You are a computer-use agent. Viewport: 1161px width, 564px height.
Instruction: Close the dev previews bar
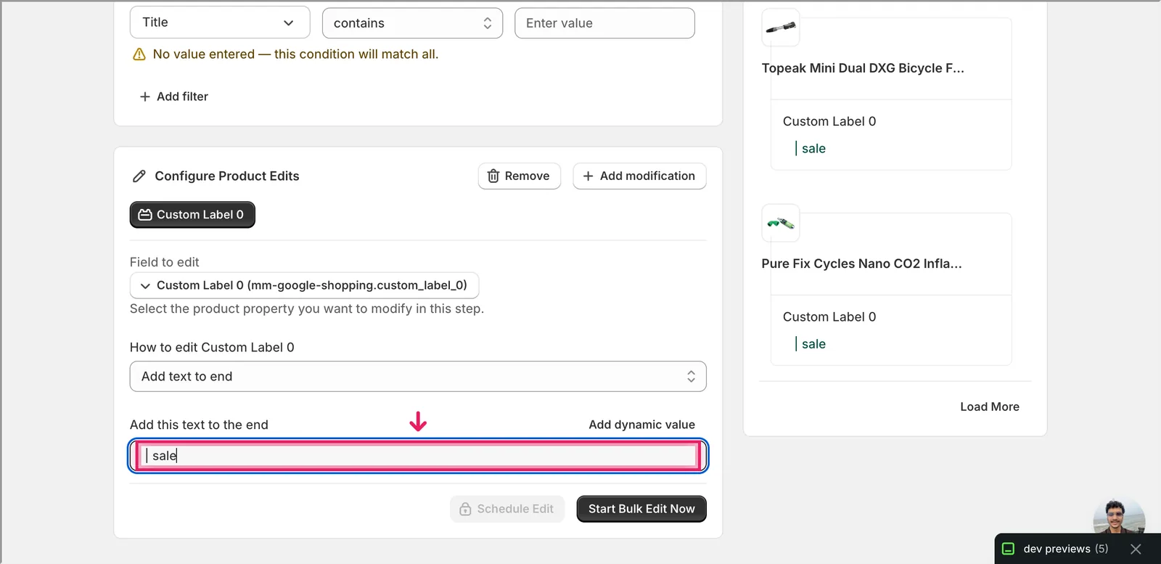point(1136,549)
